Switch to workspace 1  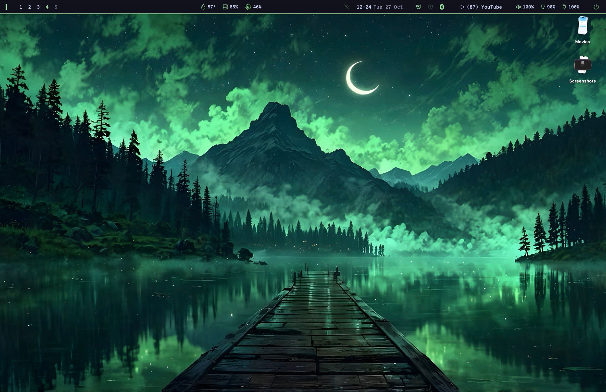21,7
